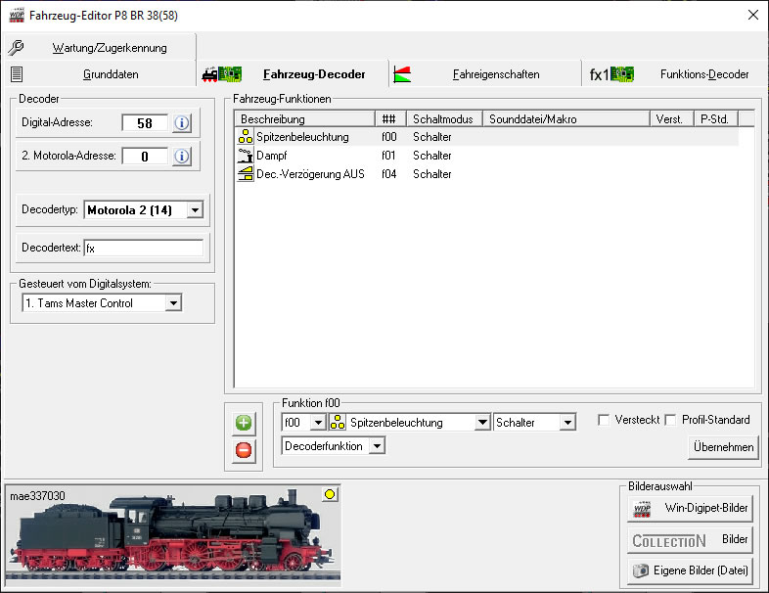Click the Schaltmodus column header
The width and height of the screenshot is (769, 593).
pos(445,119)
